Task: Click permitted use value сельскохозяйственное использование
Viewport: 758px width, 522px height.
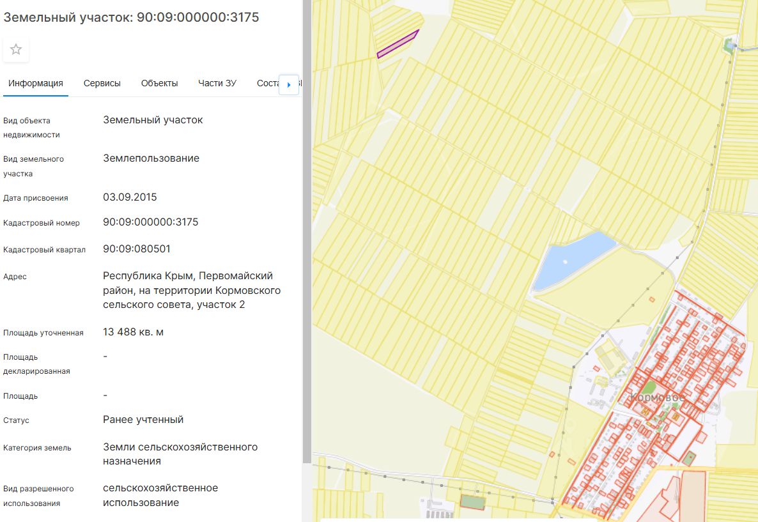Action: 160,495
